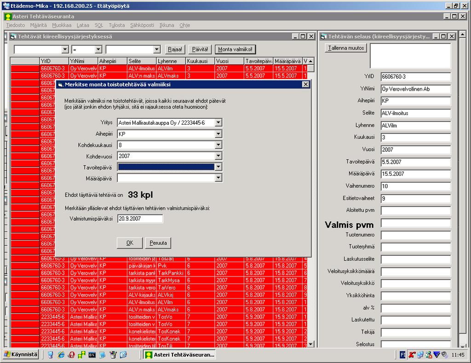471x363 pixels.
Task: Click the Kuukausi column header
Action: tap(200, 61)
